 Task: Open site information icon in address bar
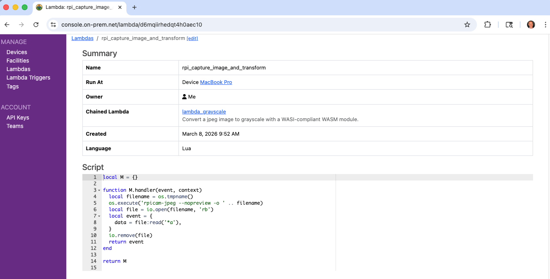(x=54, y=24)
